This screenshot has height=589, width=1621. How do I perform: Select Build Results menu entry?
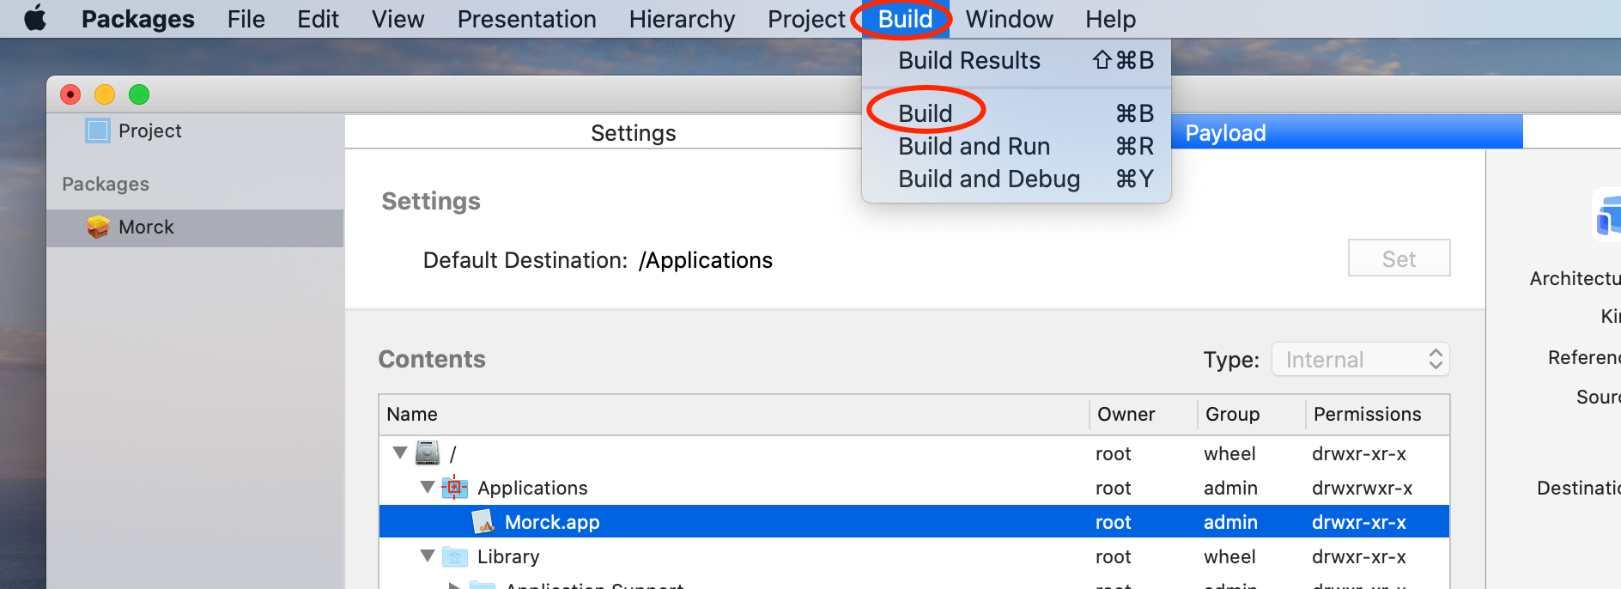coord(968,61)
